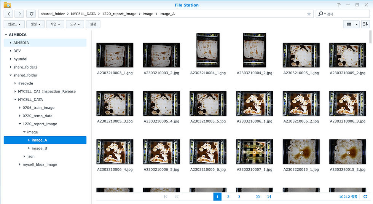Collapse the 1220_report_image tree node
Screen dimensions: 373x204
(x=20, y=124)
